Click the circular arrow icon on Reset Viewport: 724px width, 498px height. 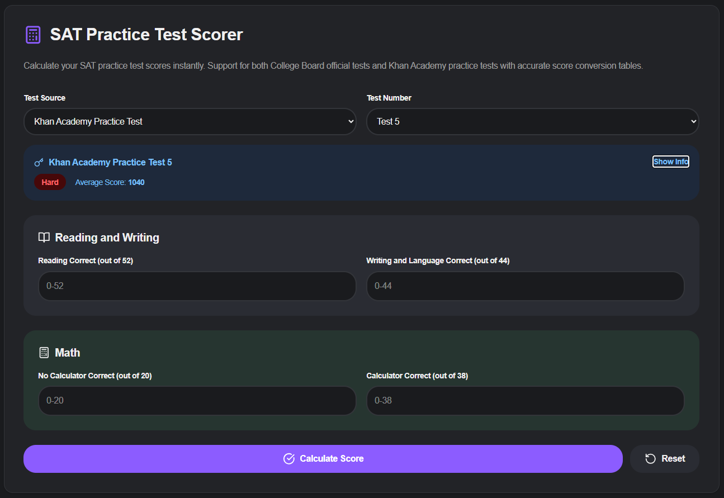650,459
